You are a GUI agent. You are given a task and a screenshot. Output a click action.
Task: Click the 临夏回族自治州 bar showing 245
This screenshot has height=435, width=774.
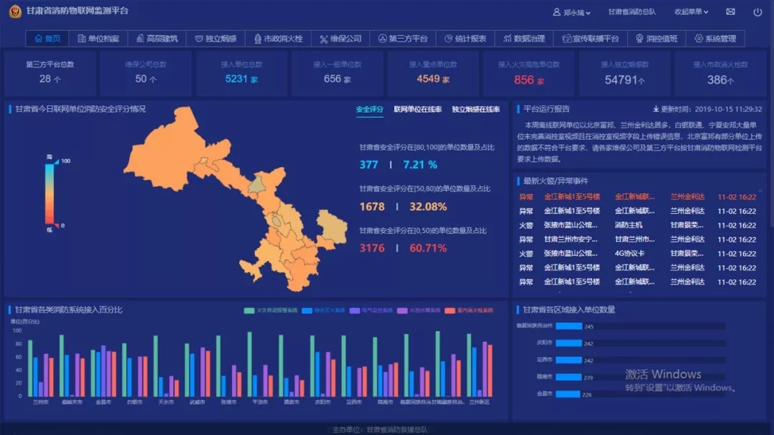click(568, 326)
